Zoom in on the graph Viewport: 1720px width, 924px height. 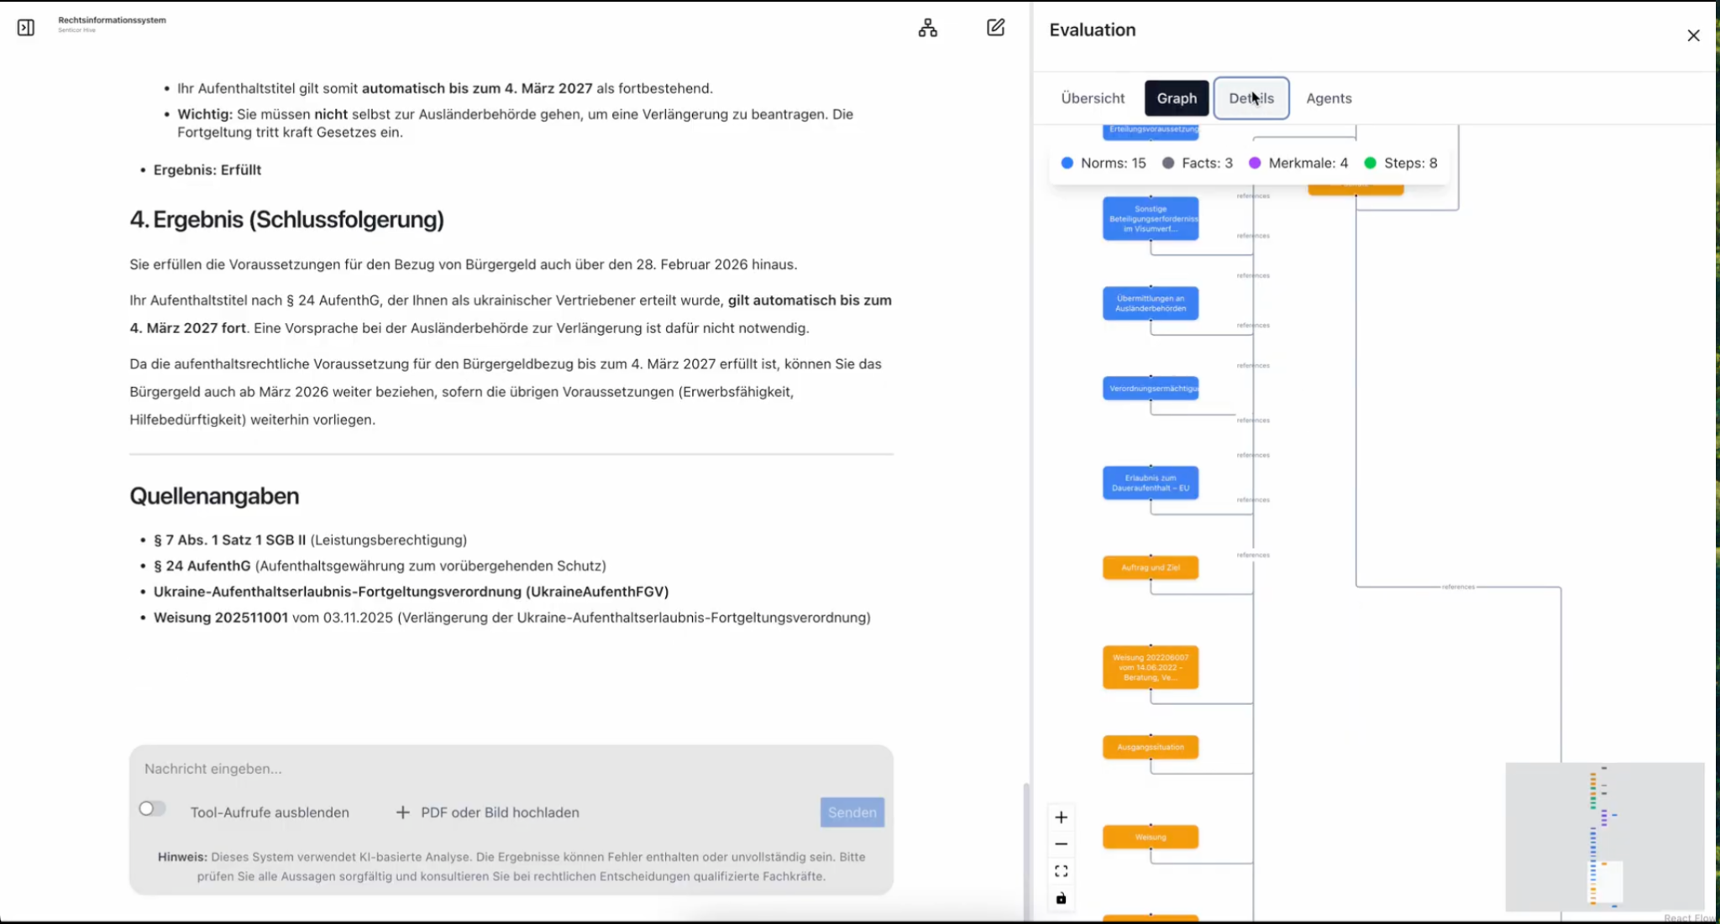coord(1061,817)
